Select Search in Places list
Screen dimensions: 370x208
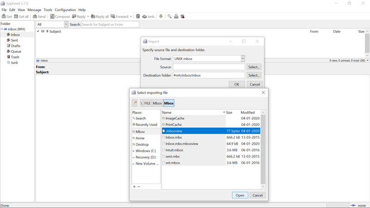point(146,118)
